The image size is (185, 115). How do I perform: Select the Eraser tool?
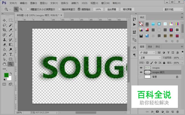4,45
